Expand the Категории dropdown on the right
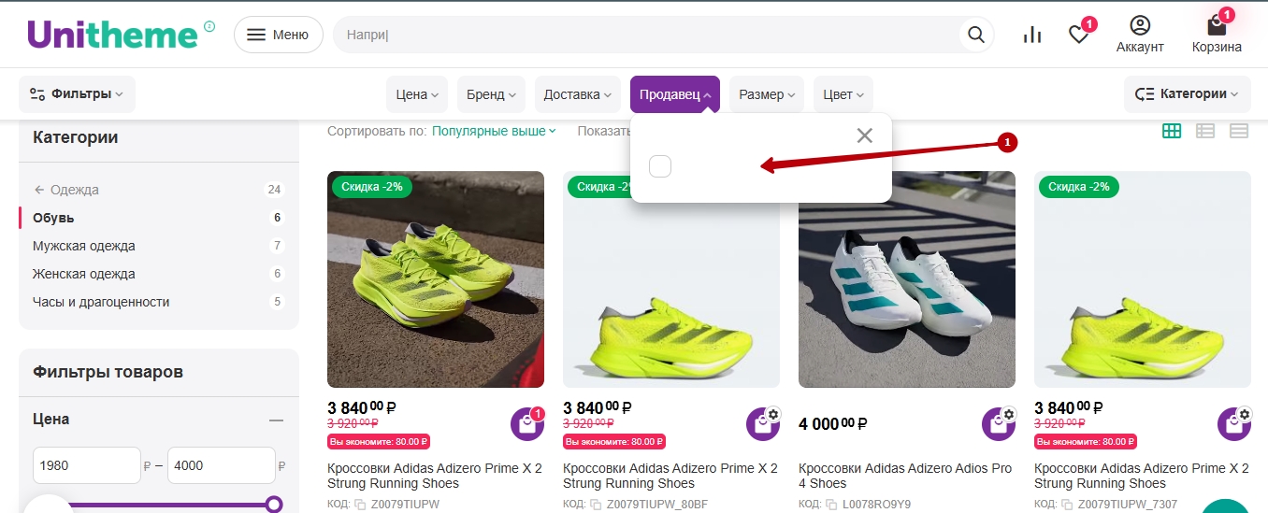 [x=1187, y=94]
